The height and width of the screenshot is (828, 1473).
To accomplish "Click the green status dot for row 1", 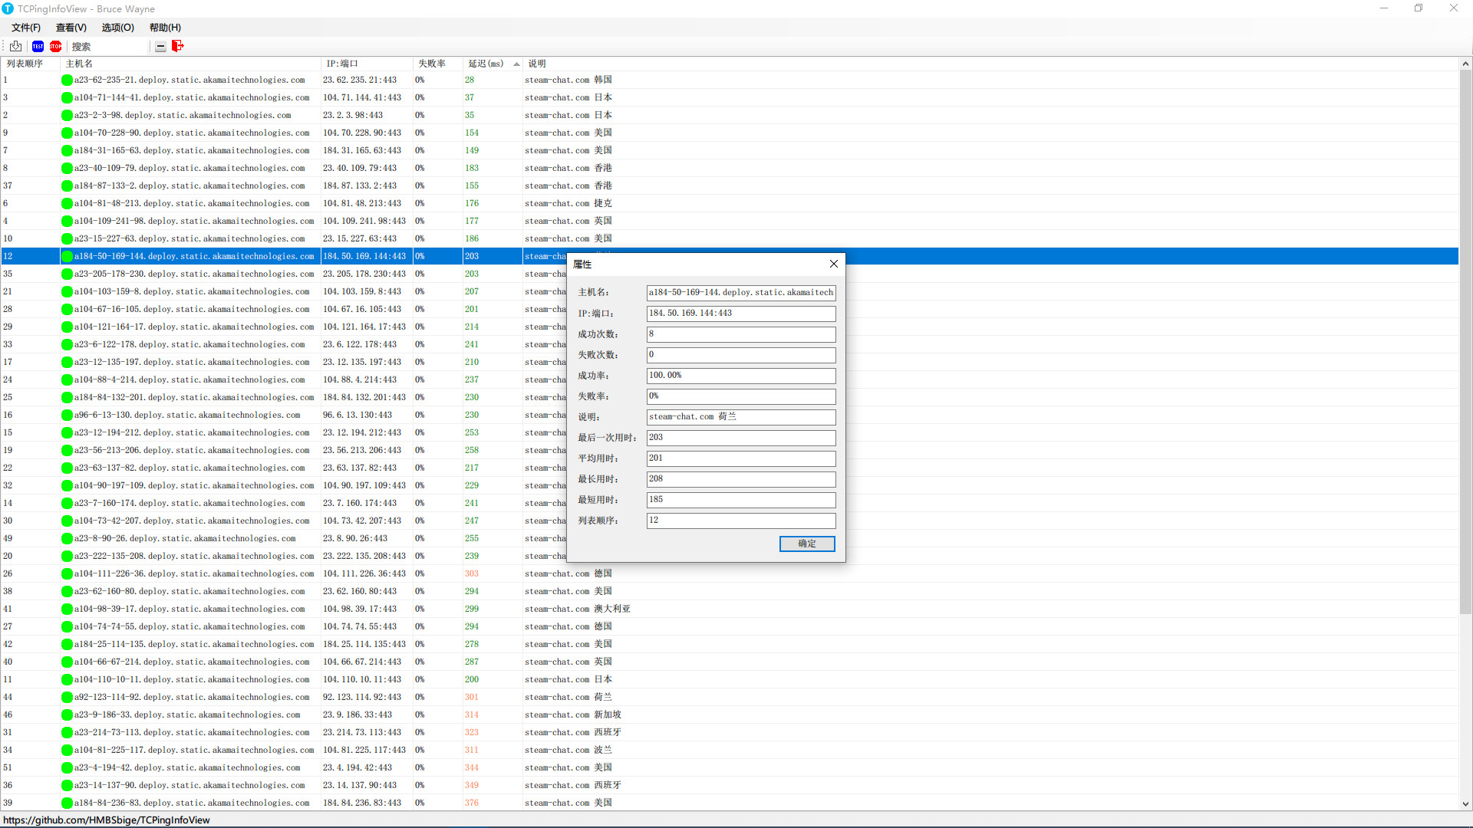I will pyautogui.click(x=67, y=80).
